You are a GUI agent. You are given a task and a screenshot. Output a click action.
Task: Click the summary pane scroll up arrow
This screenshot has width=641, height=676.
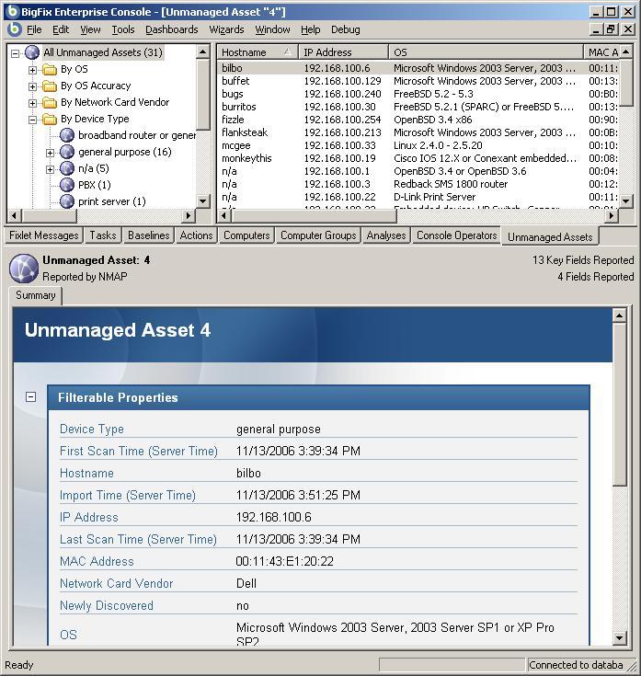(620, 315)
